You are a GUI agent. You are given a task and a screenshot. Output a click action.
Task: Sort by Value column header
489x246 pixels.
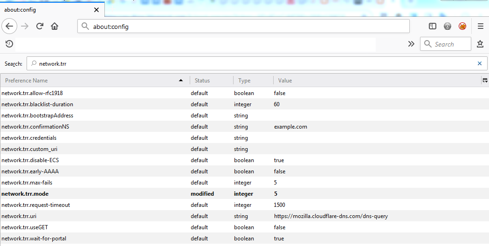pyautogui.click(x=377, y=81)
